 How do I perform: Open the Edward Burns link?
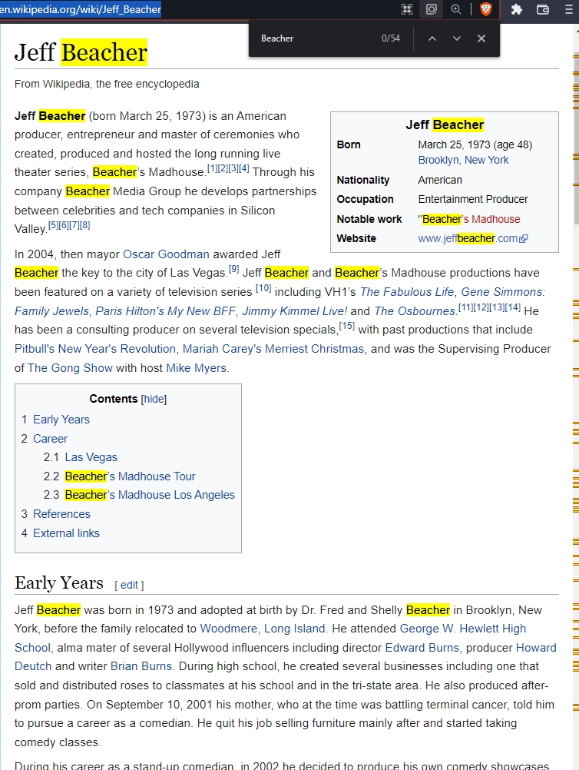422,648
